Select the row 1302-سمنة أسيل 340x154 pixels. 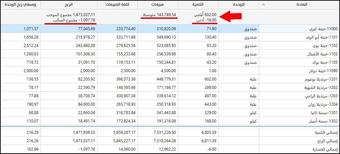click(x=170, y=121)
